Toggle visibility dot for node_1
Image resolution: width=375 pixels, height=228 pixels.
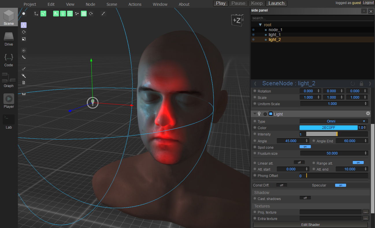click(253, 30)
